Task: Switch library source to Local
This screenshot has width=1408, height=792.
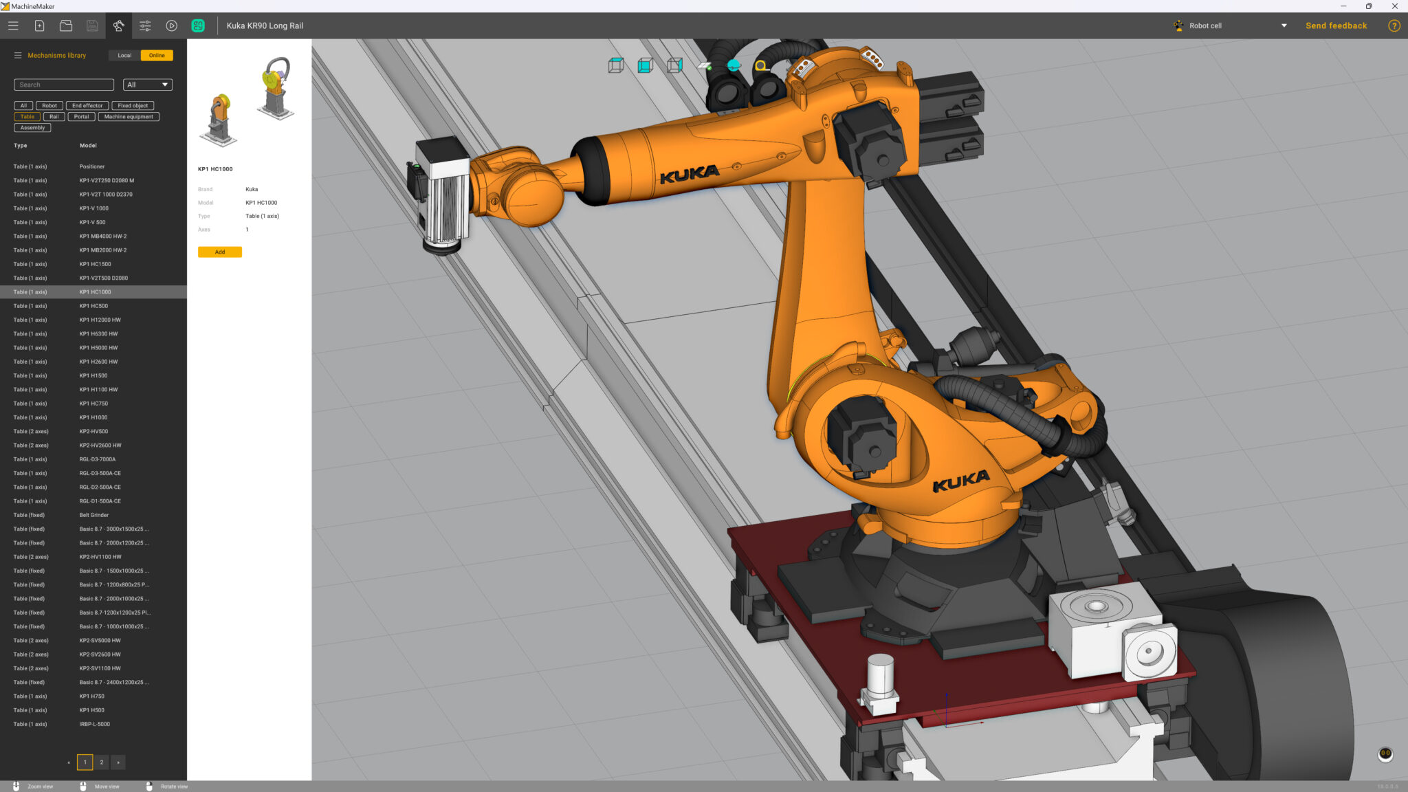Action: (124, 55)
